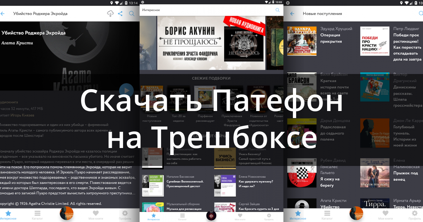The width and height of the screenshot is (423, 222).
Task: Open Каталог tab on the Убийство Роджера Экройда screen
Action: tap(37, 215)
